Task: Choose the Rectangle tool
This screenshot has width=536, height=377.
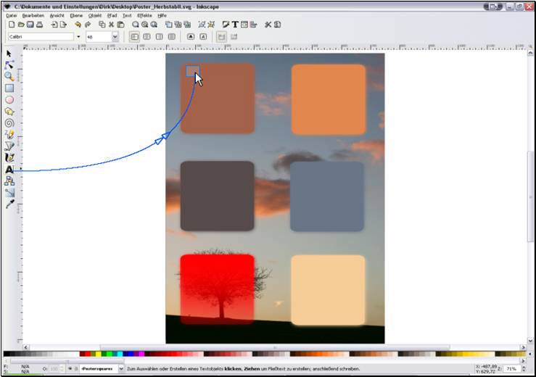Action: 9,88
